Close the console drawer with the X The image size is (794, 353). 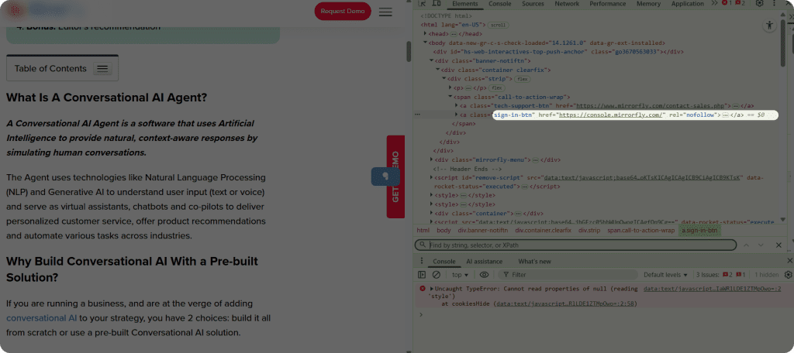click(x=789, y=260)
